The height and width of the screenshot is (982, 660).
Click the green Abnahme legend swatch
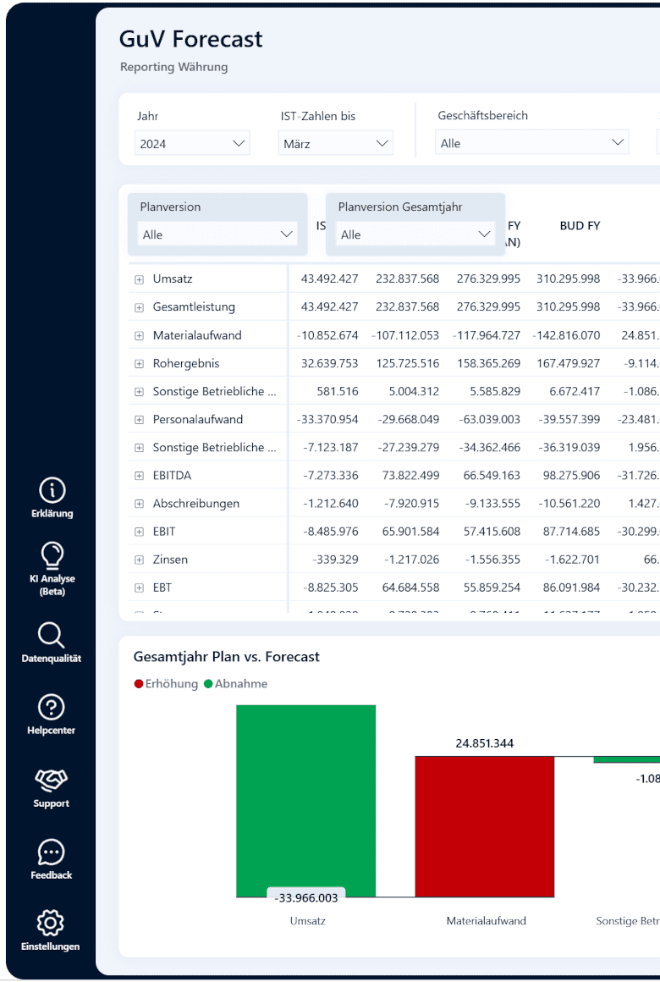click(208, 684)
